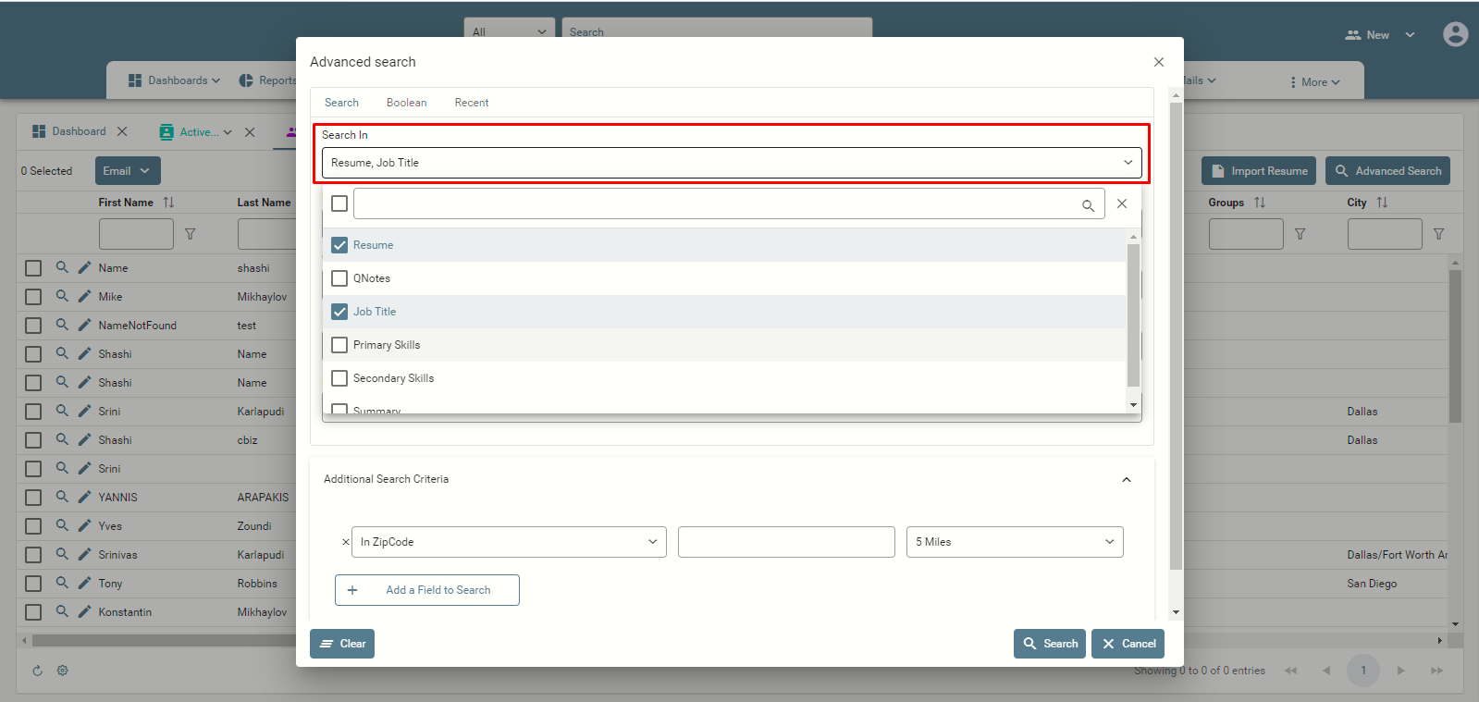Edit the Tony record with pencil icon
The height and width of the screenshot is (702, 1479).
pyautogui.click(x=84, y=583)
